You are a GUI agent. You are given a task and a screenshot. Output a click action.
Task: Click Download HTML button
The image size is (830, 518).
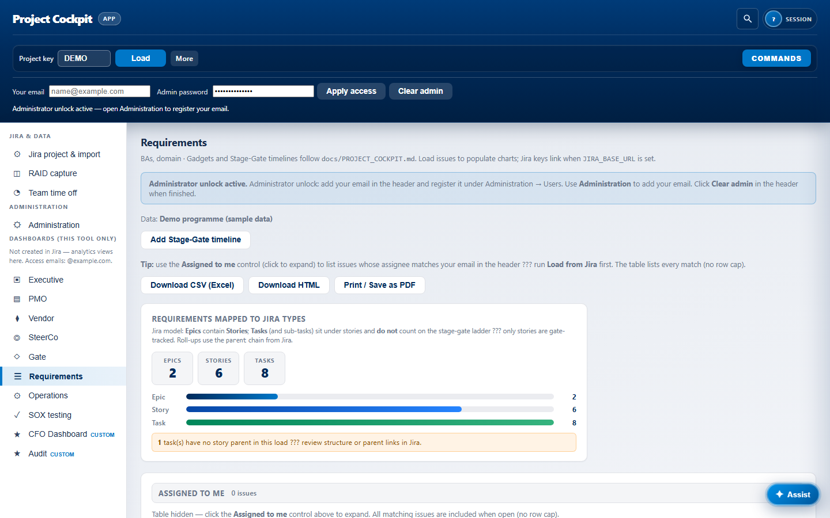[289, 285]
